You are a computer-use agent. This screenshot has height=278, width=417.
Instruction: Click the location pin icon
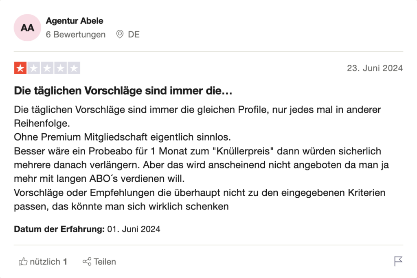click(120, 34)
